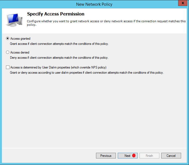This screenshot has height=165, width=189.
Task: Click the "Grant access if client connection" description
Action: [59, 44]
